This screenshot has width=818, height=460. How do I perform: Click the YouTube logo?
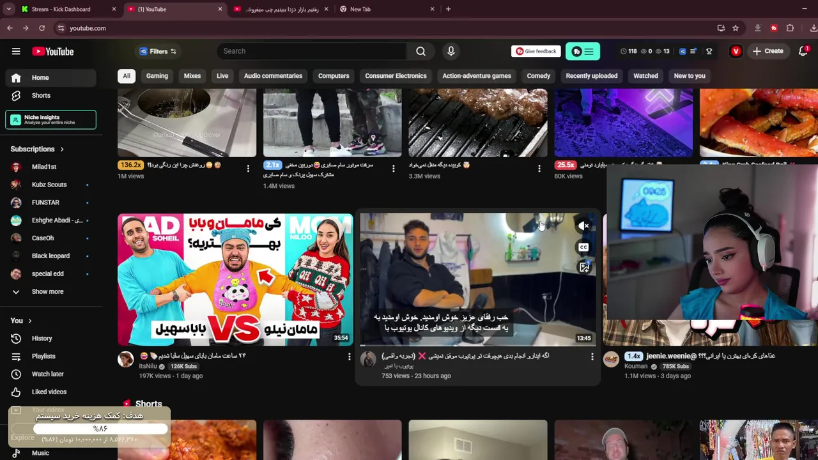coord(53,51)
